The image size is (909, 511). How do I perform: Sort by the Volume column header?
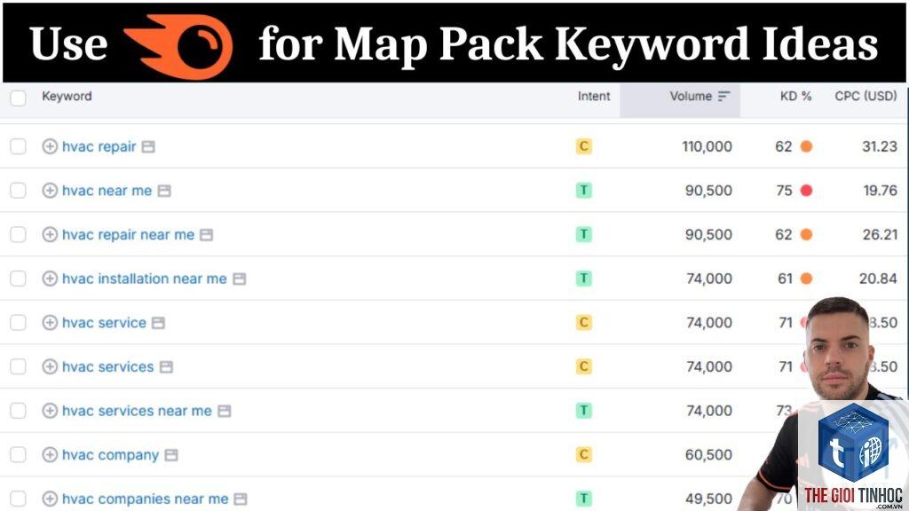[x=691, y=96]
